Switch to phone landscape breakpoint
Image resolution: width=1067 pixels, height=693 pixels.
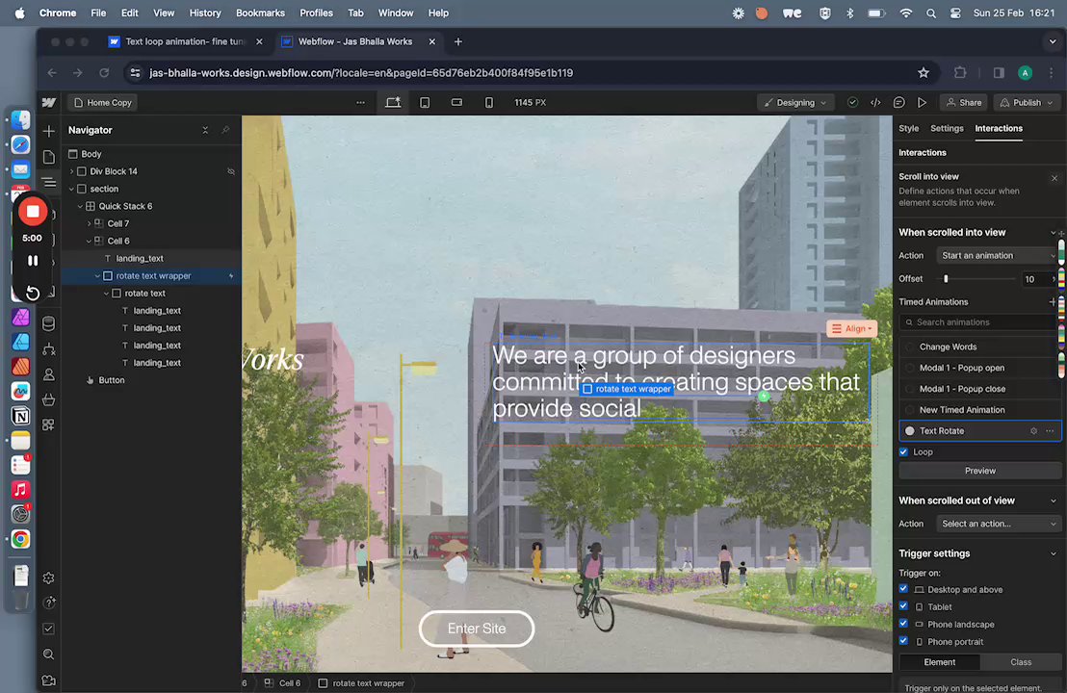pyautogui.click(x=456, y=103)
